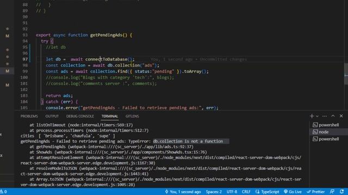Open the GITLENS tab

pos(132,116)
